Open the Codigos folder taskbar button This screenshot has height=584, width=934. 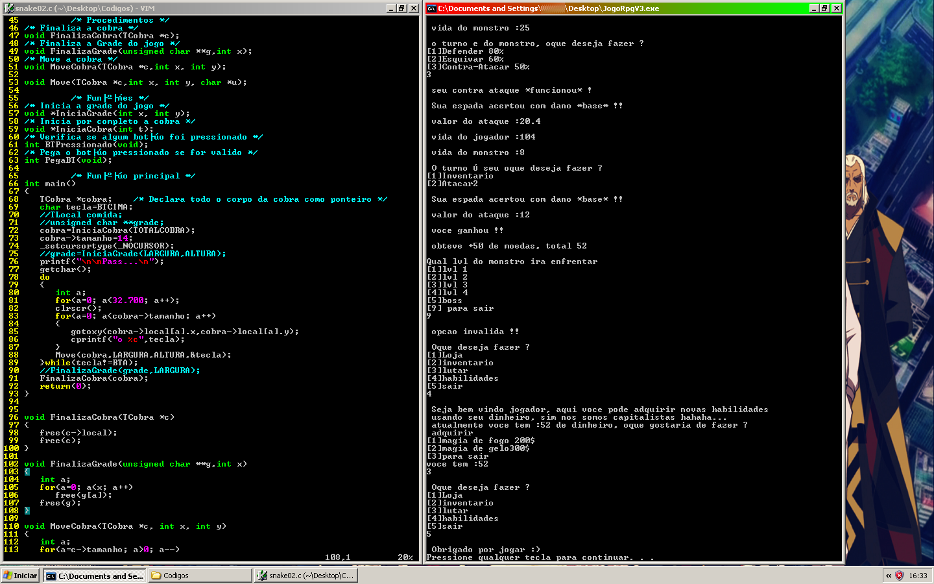point(200,576)
